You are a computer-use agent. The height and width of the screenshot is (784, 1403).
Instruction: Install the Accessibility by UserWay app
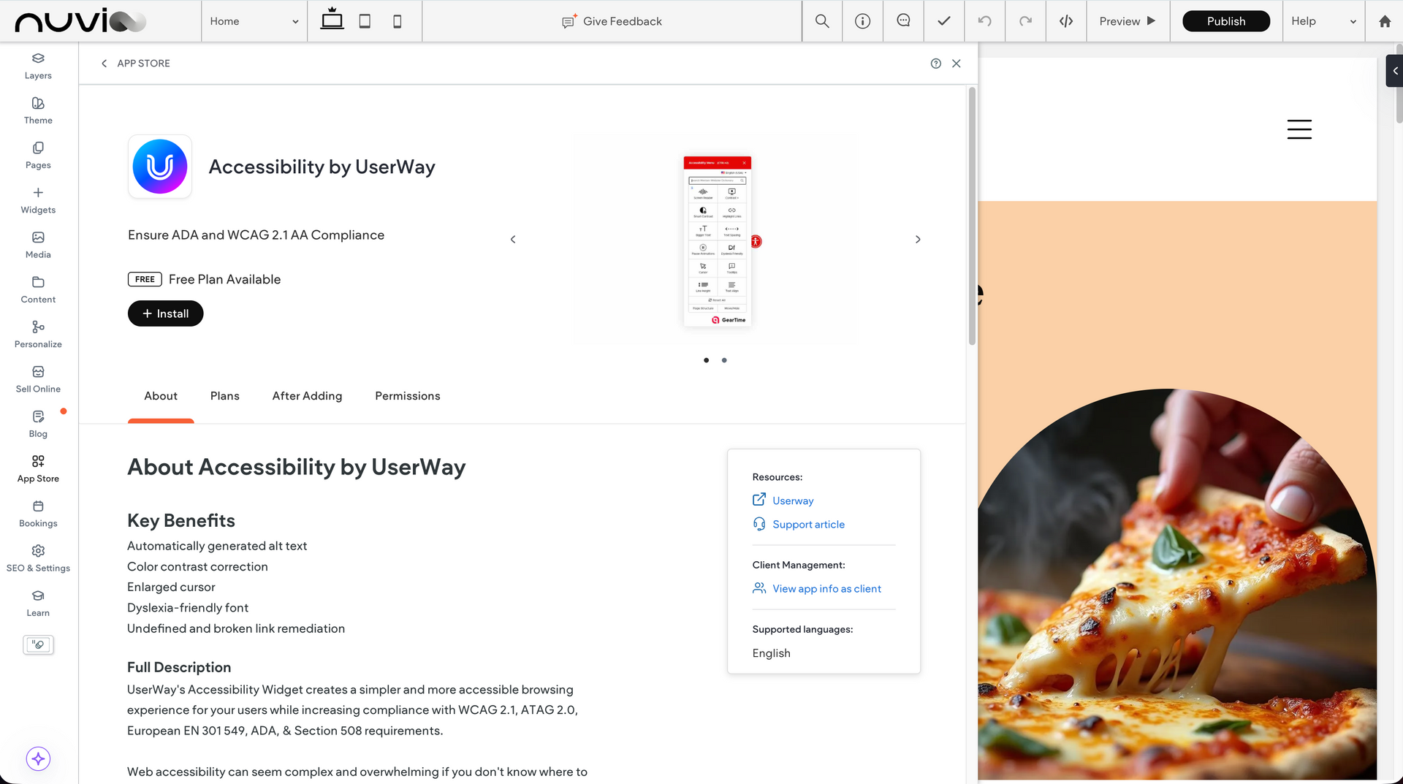pos(165,313)
